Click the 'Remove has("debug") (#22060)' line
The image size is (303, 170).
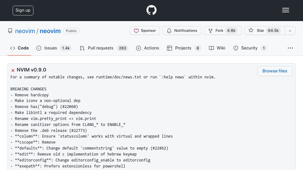(x=44, y=107)
